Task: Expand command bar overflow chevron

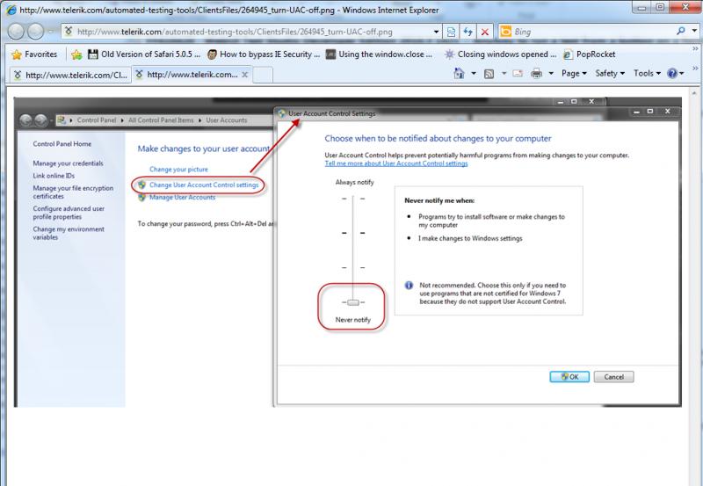Action: tap(695, 69)
